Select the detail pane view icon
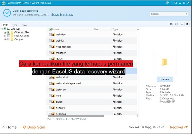The image size is (192, 134). click(187, 24)
